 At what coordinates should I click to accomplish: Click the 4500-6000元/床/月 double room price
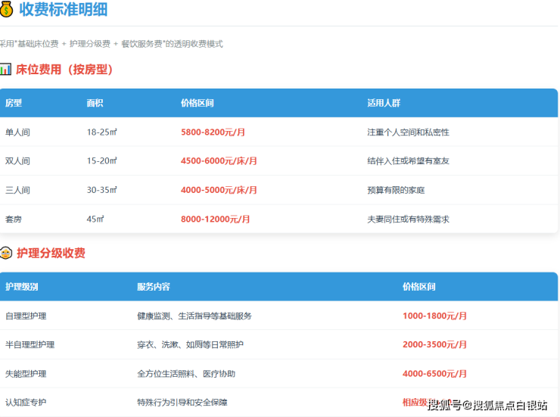(x=219, y=161)
